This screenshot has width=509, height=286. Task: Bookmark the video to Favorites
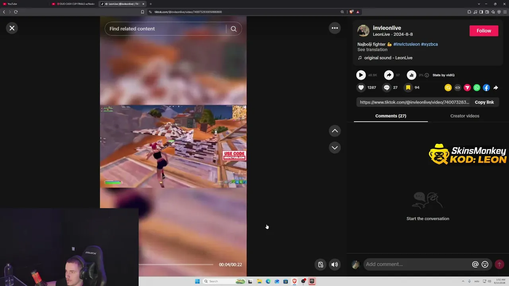point(408,87)
